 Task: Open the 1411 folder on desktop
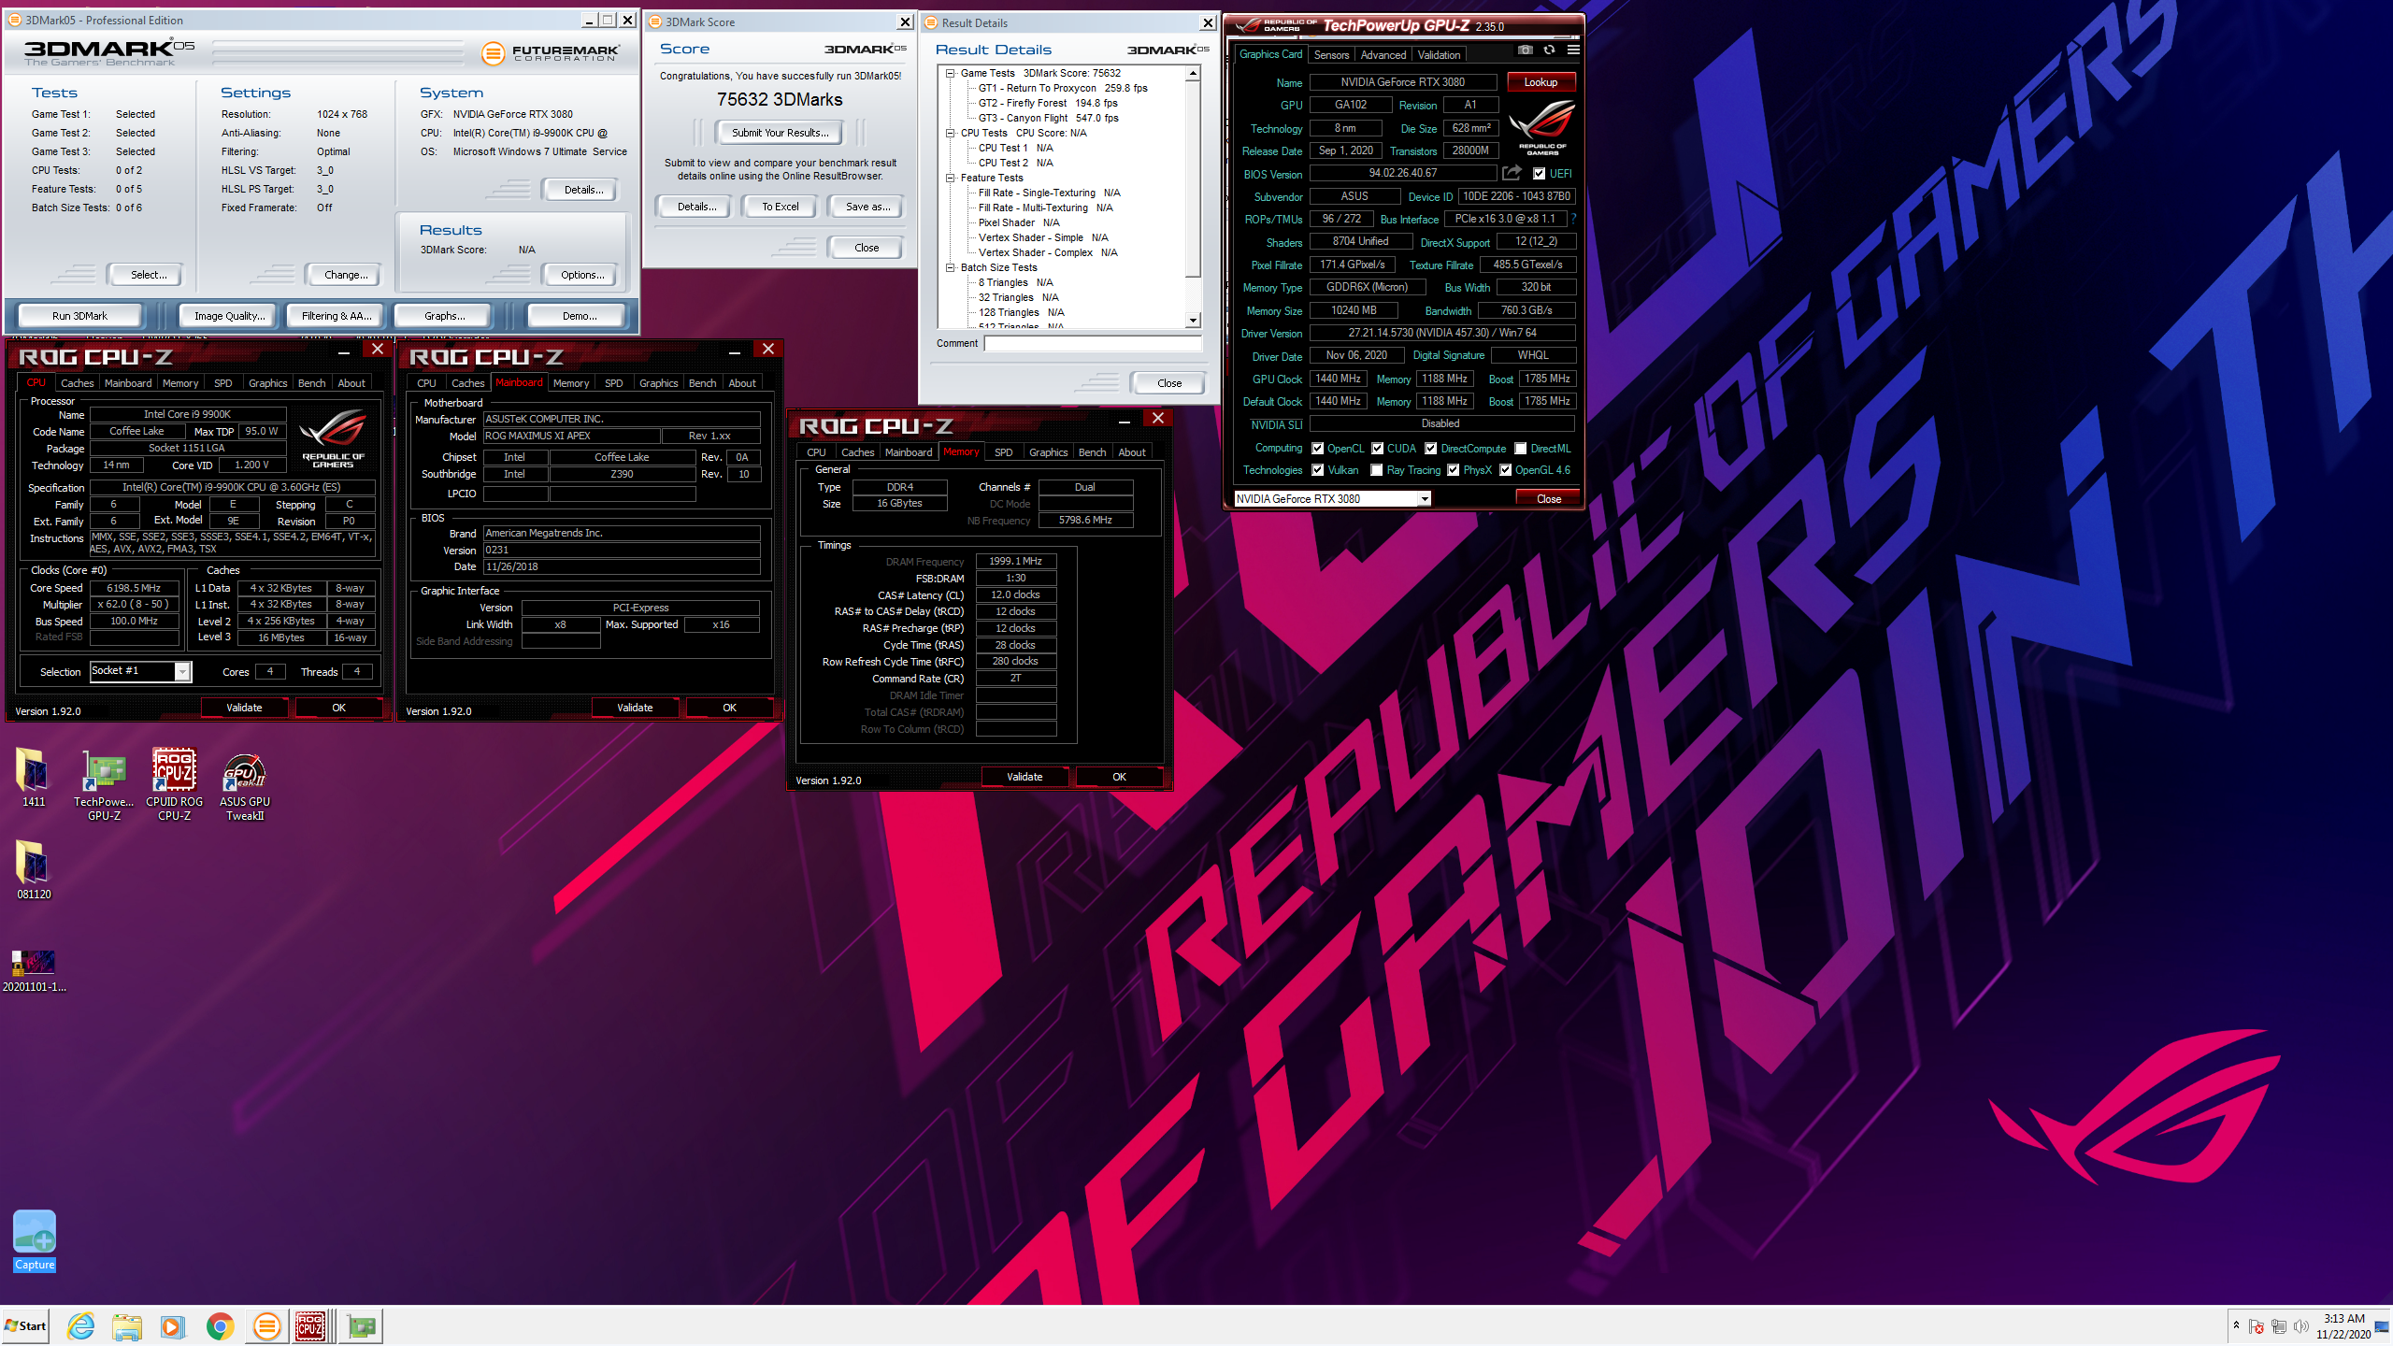(x=34, y=778)
